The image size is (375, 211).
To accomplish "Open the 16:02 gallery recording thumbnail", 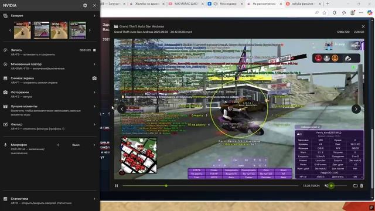I will [x=22, y=30].
